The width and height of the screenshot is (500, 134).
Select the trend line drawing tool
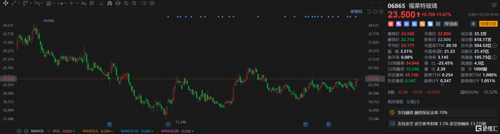pyautogui.click(x=14, y=3)
